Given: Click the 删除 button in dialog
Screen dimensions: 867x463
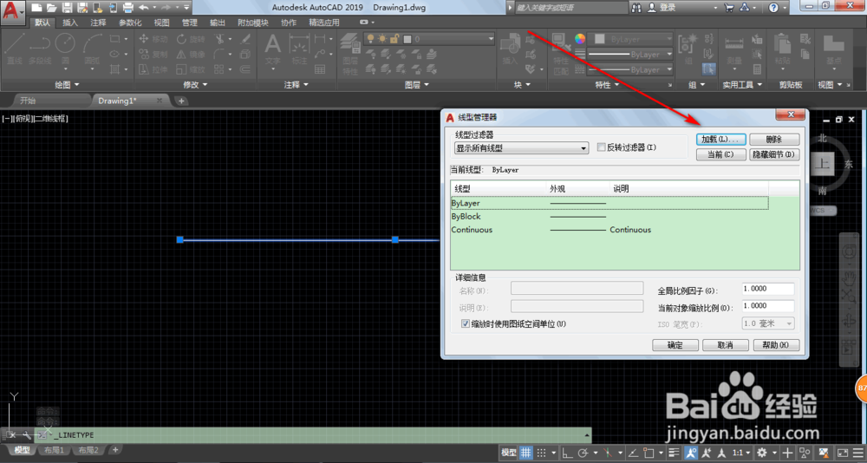Looking at the screenshot, I should [774, 140].
